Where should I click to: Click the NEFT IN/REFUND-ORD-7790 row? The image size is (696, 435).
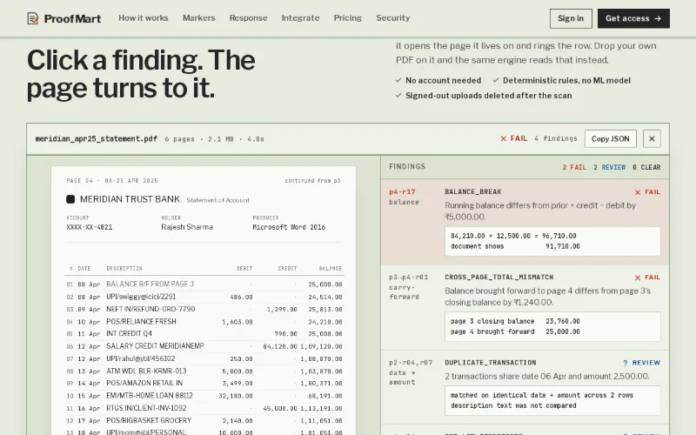coord(204,310)
